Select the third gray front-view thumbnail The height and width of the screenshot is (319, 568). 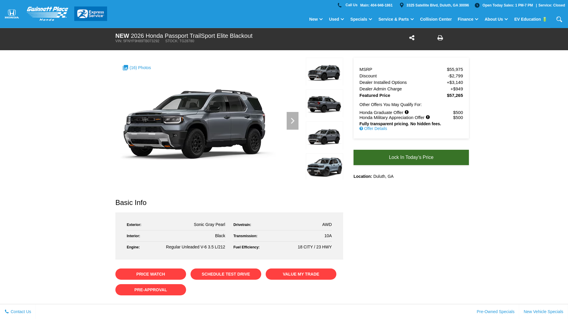325,135
